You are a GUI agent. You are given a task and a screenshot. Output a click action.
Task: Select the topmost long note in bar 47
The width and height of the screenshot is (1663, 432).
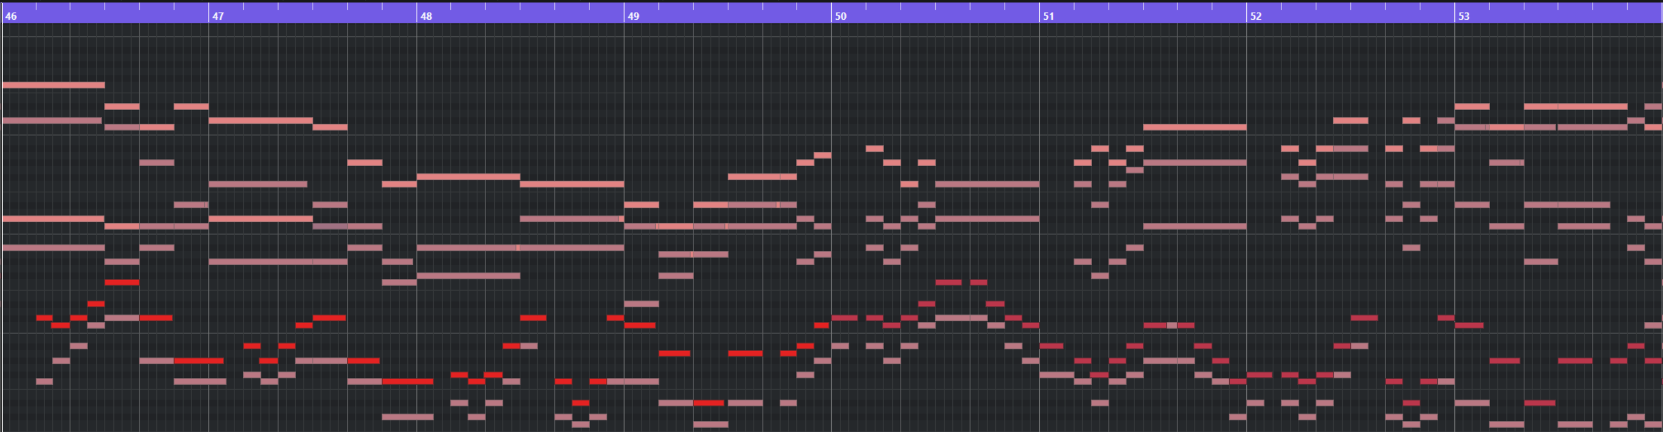[261, 121]
